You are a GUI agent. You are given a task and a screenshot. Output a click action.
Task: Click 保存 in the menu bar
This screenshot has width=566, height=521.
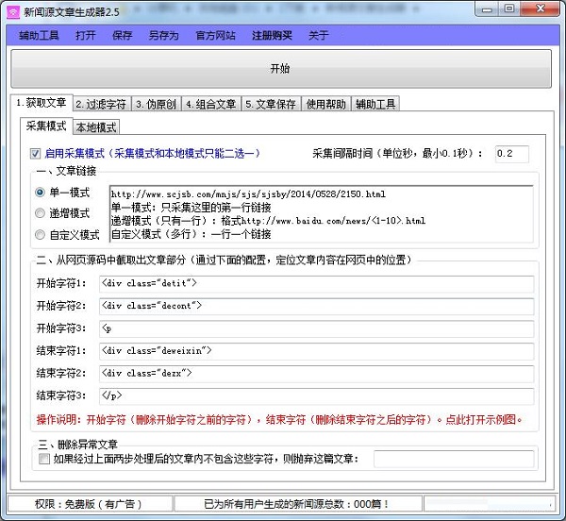123,35
